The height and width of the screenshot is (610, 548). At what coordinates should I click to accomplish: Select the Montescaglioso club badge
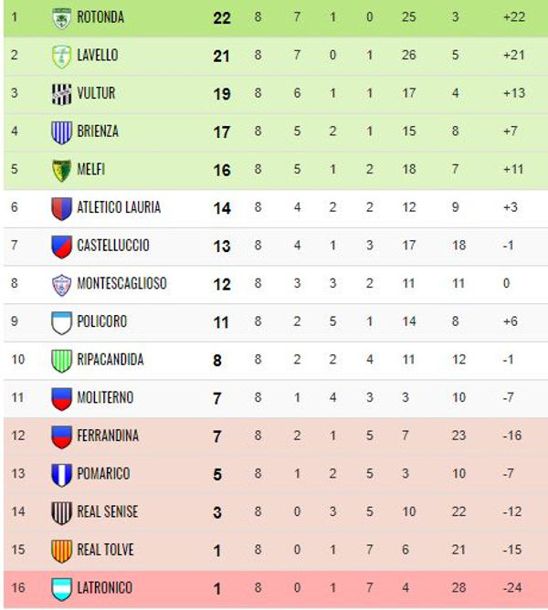[x=61, y=285]
